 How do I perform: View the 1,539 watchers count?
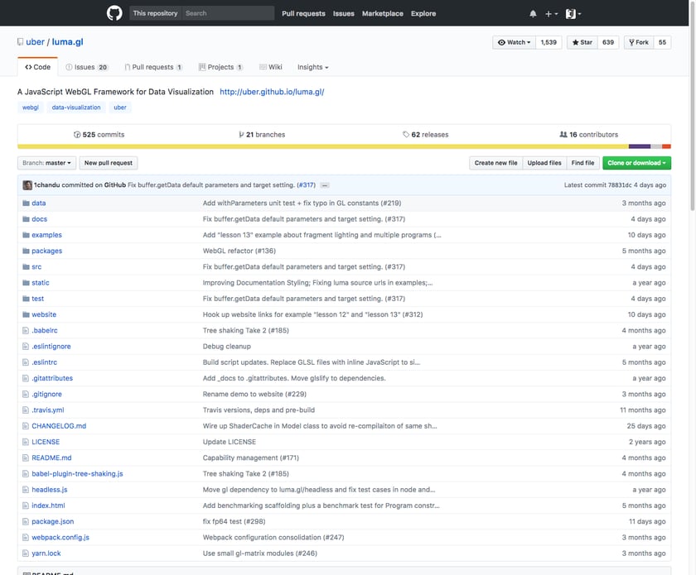549,42
